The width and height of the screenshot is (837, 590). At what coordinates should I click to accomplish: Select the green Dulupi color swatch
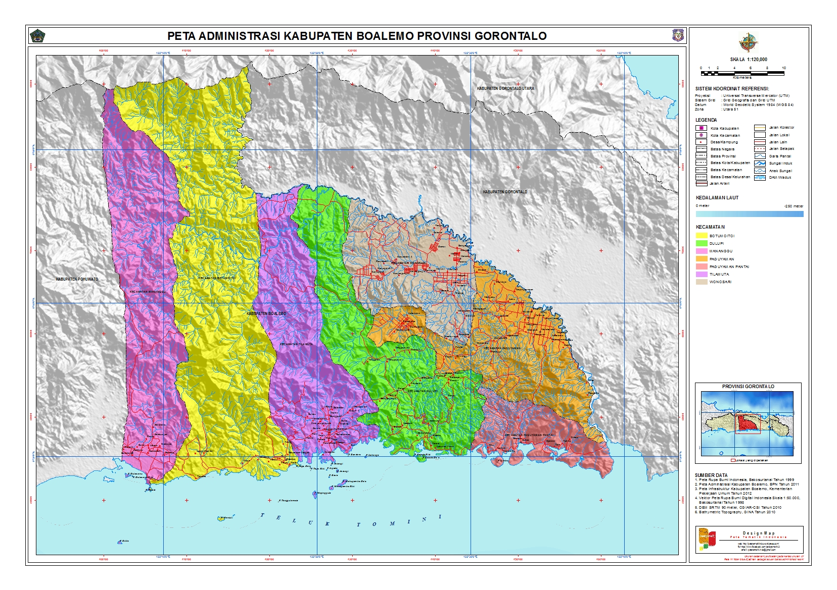coord(701,243)
